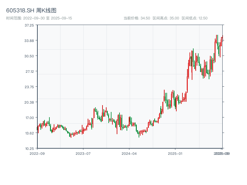Click the period low label 区间低点: 12.50
247x185 pixels.
pos(195,18)
